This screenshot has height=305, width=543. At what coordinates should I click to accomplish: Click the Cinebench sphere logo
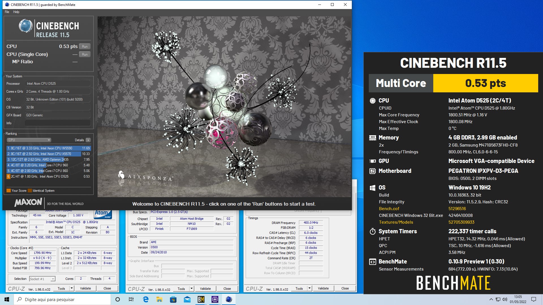[x=26, y=26]
